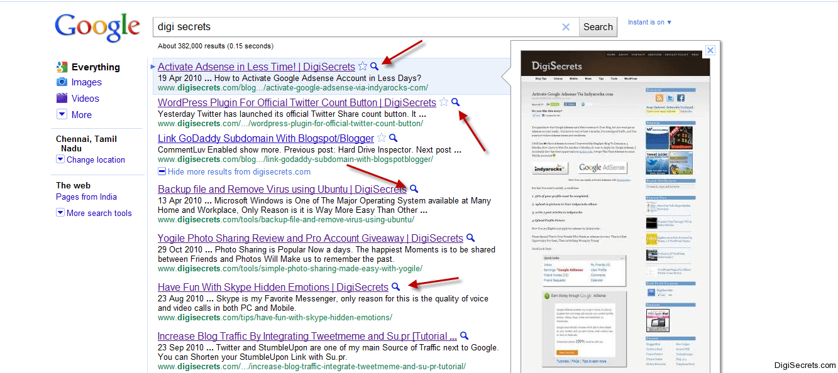Open Yogile Photo Sharing Review link

click(x=311, y=238)
